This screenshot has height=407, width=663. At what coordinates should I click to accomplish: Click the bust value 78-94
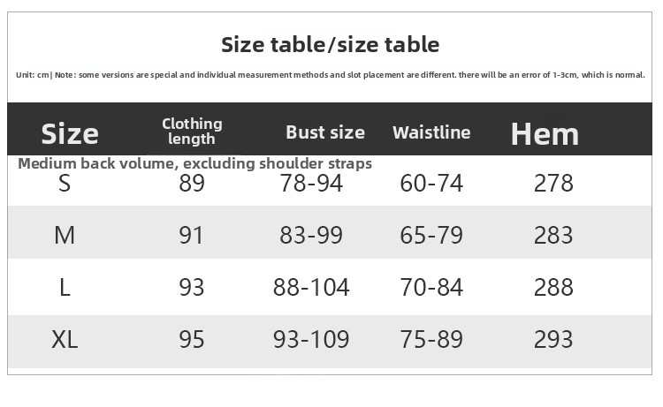(311, 184)
